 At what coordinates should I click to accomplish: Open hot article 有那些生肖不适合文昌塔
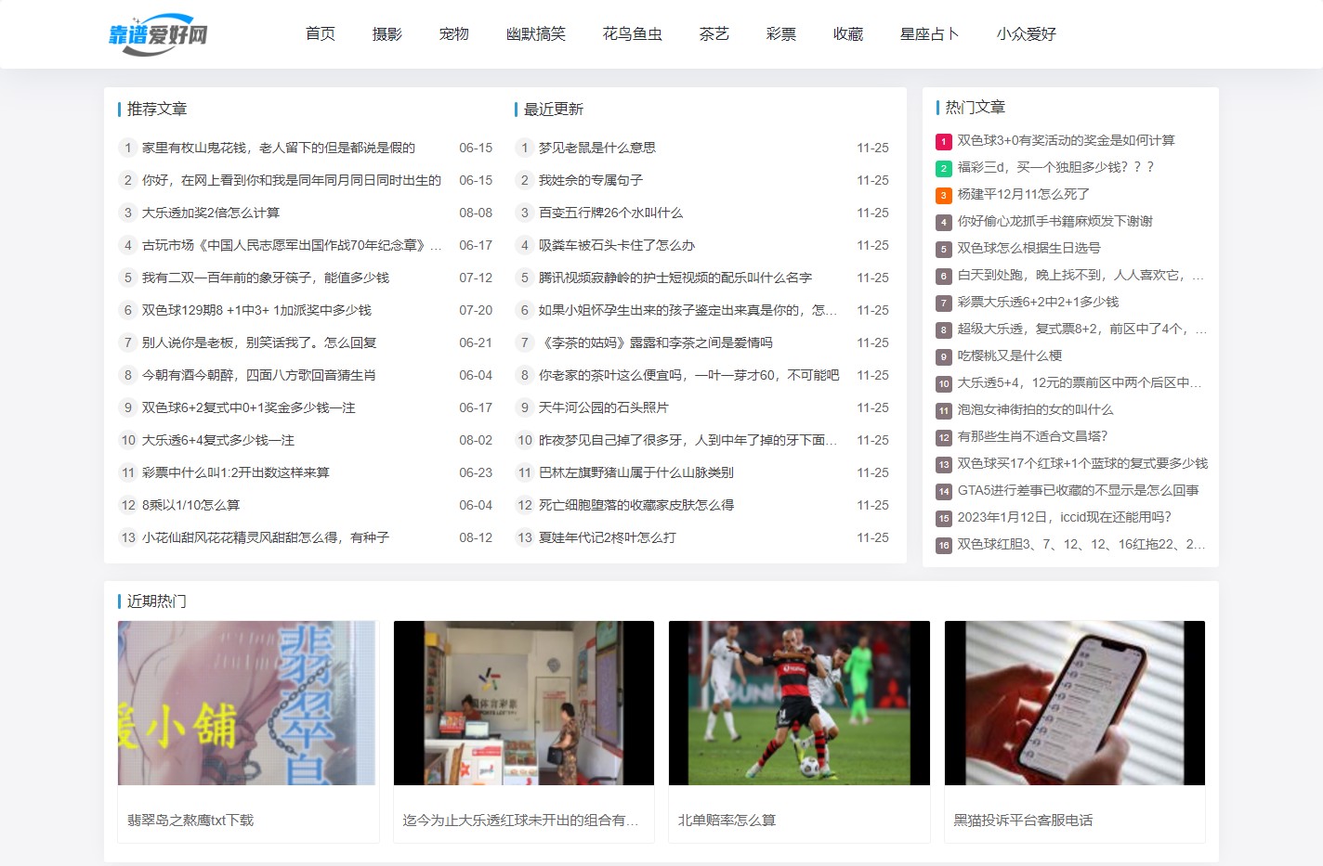click(x=1033, y=436)
